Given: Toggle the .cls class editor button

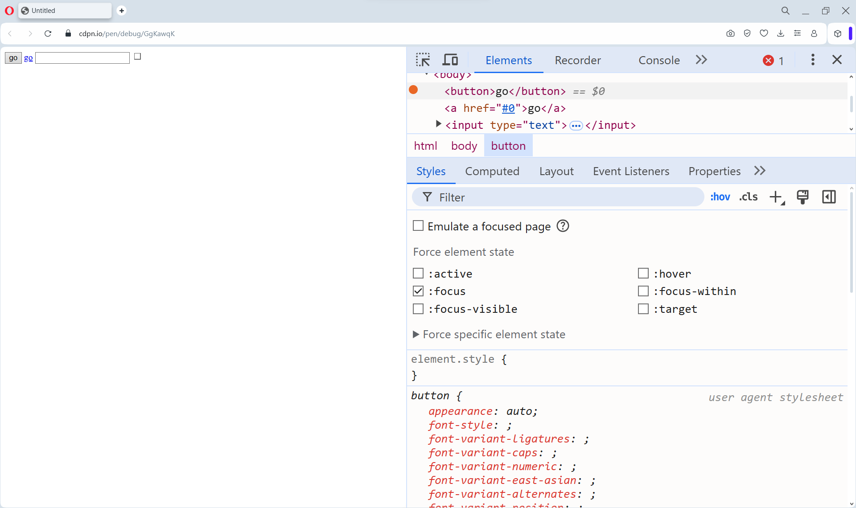Looking at the screenshot, I should pos(749,197).
